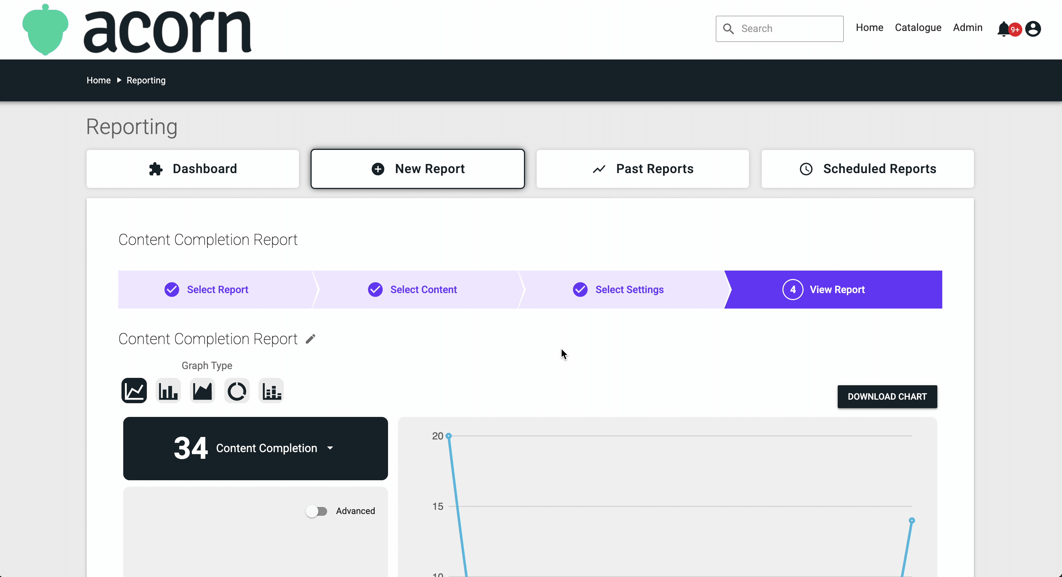Open the Past Reports tab
This screenshot has height=577, width=1062.
pos(643,169)
